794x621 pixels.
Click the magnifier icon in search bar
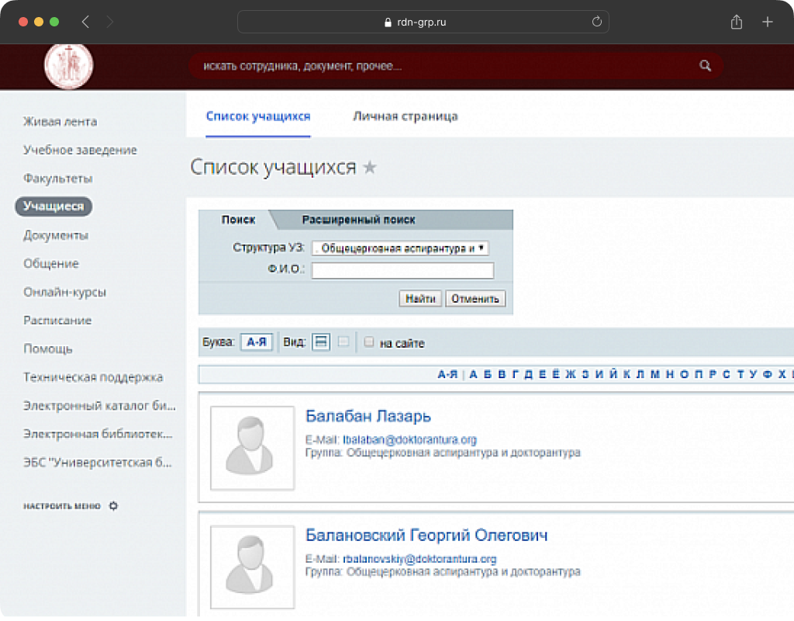[705, 66]
